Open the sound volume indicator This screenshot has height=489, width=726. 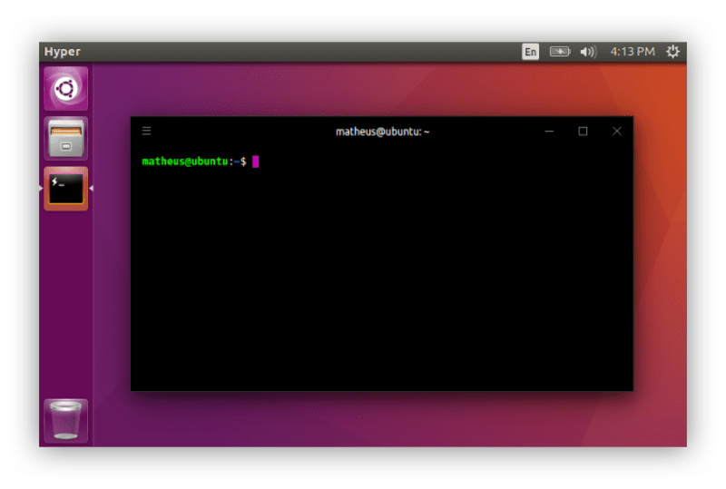pos(588,52)
